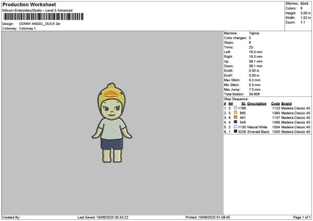Image resolution: width=313 pixels, height=221 pixels.
Task: Click the Trims value 23
Action: (x=251, y=47)
